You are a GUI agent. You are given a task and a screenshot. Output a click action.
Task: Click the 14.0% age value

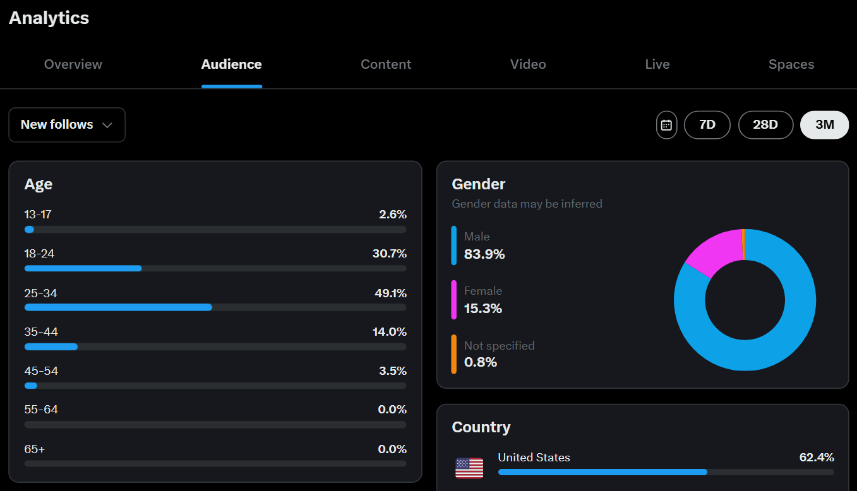click(390, 332)
